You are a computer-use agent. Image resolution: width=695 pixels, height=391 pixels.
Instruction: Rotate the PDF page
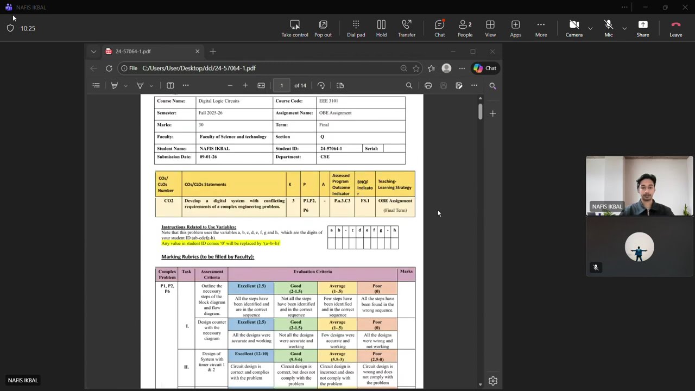(x=321, y=85)
